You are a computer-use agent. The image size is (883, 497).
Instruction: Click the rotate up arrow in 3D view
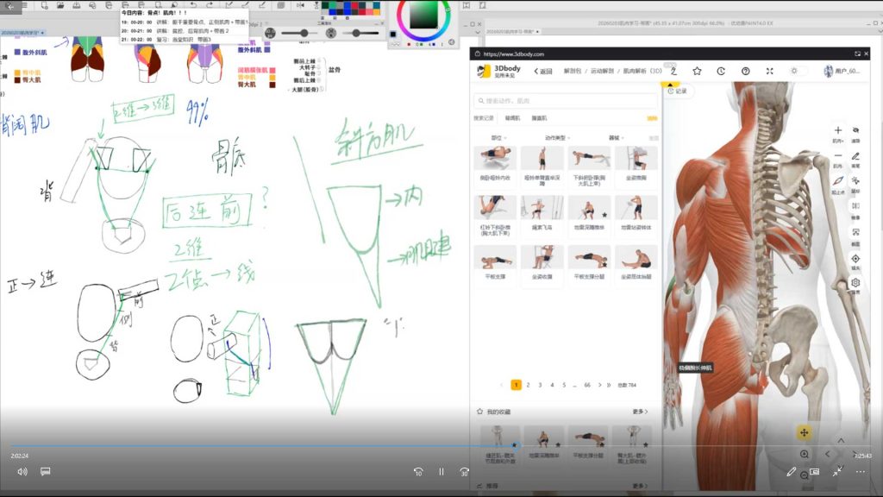[x=841, y=441]
